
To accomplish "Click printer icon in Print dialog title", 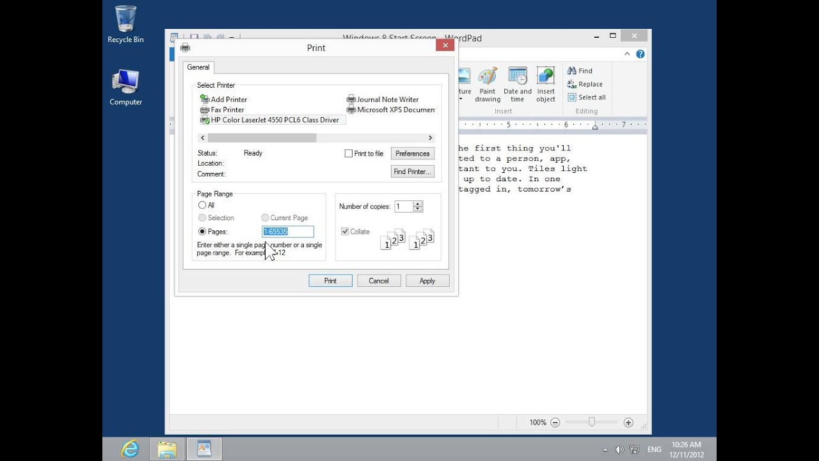I will pyautogui.click(x=185, y=47).
